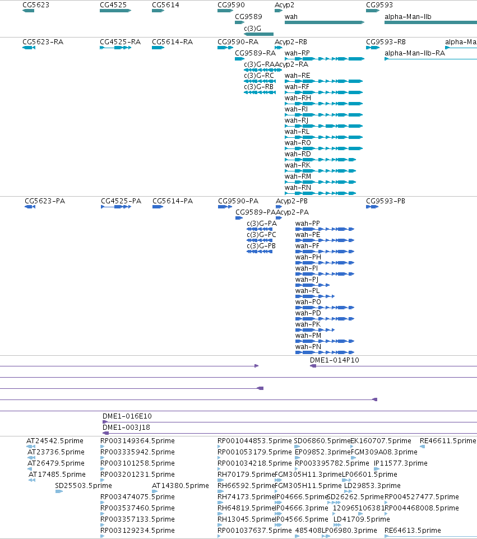Click the wah-PK protein label
This screenshot has height=539, width=477.
308,324
